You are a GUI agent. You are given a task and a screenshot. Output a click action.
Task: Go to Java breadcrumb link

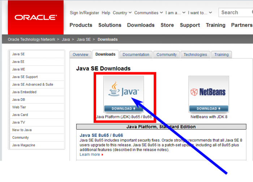pyautogui.click(x=66, y=39)
